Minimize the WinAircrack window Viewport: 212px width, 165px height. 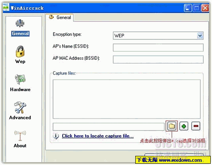click(x=188, y=8)
